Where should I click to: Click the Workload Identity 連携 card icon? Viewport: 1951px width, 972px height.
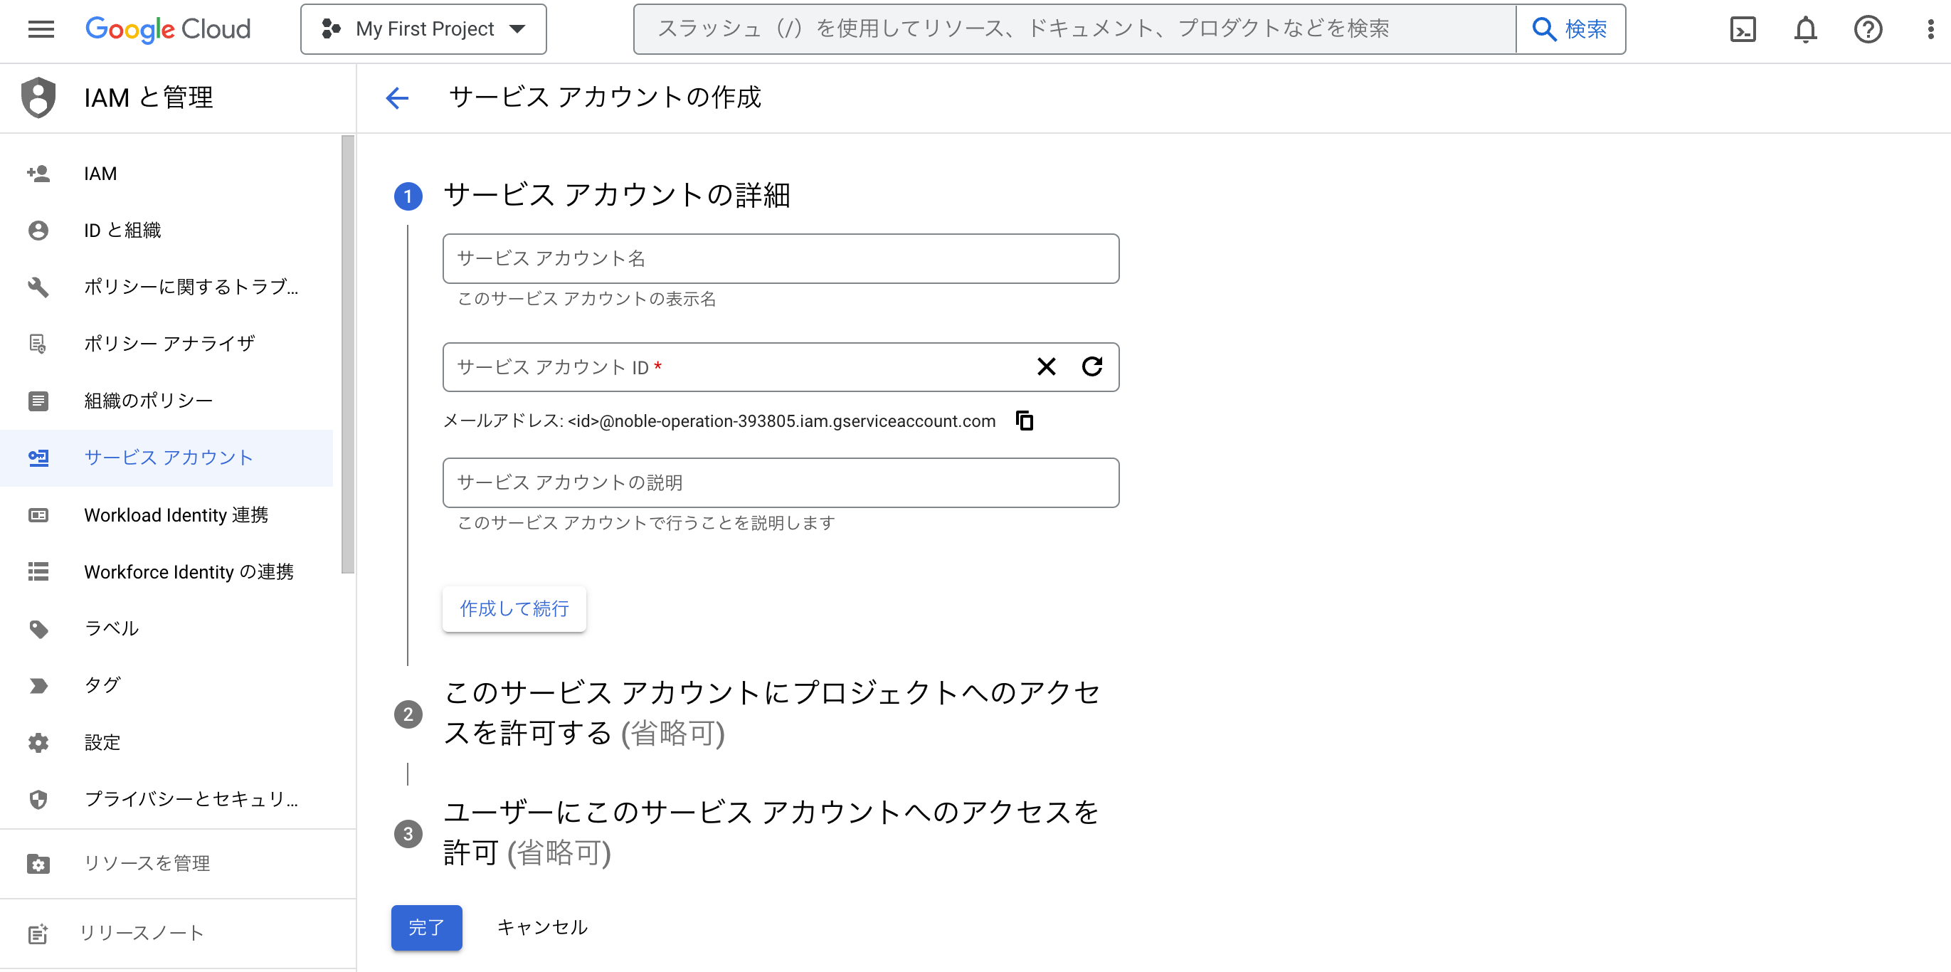(38, 515)
